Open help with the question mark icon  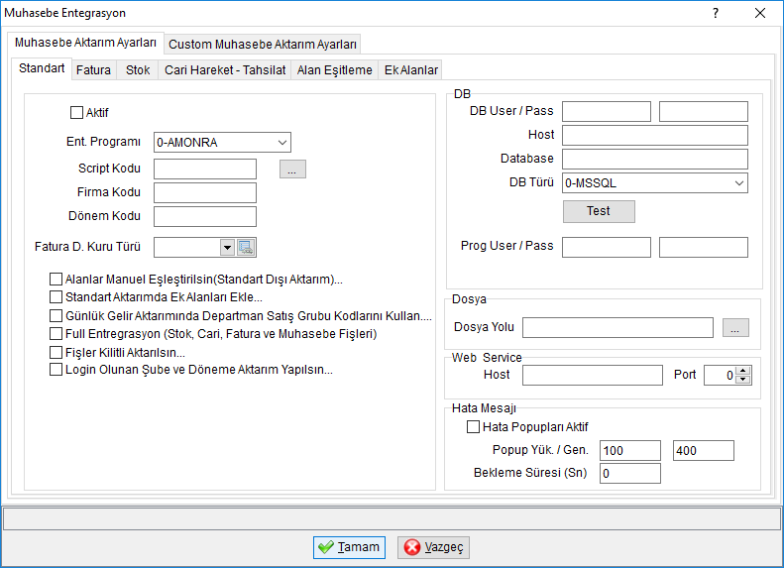[x=716, y=13]
